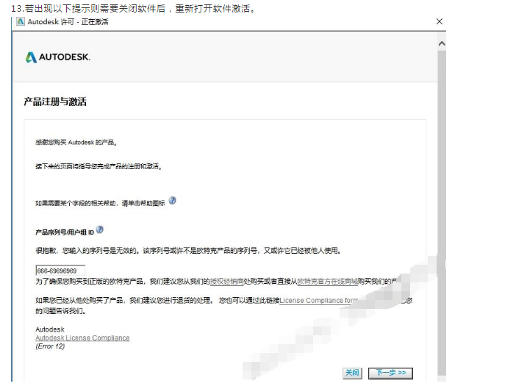Open the Autodesk License Compliance link
The height and width of the screenshot is (389, 516).
tap(82, 338)
